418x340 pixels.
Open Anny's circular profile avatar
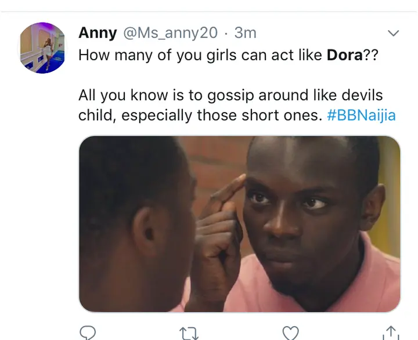click(x=42, y=48)
